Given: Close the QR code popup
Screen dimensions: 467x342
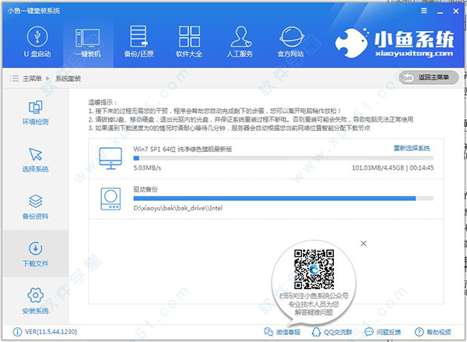Looking at the screenshot, I should (x=363, y=243).
